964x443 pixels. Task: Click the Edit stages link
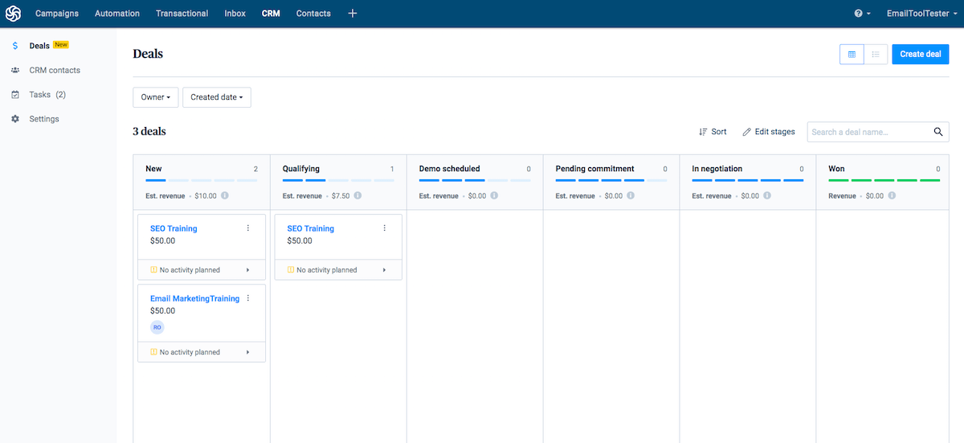(769, 132)
